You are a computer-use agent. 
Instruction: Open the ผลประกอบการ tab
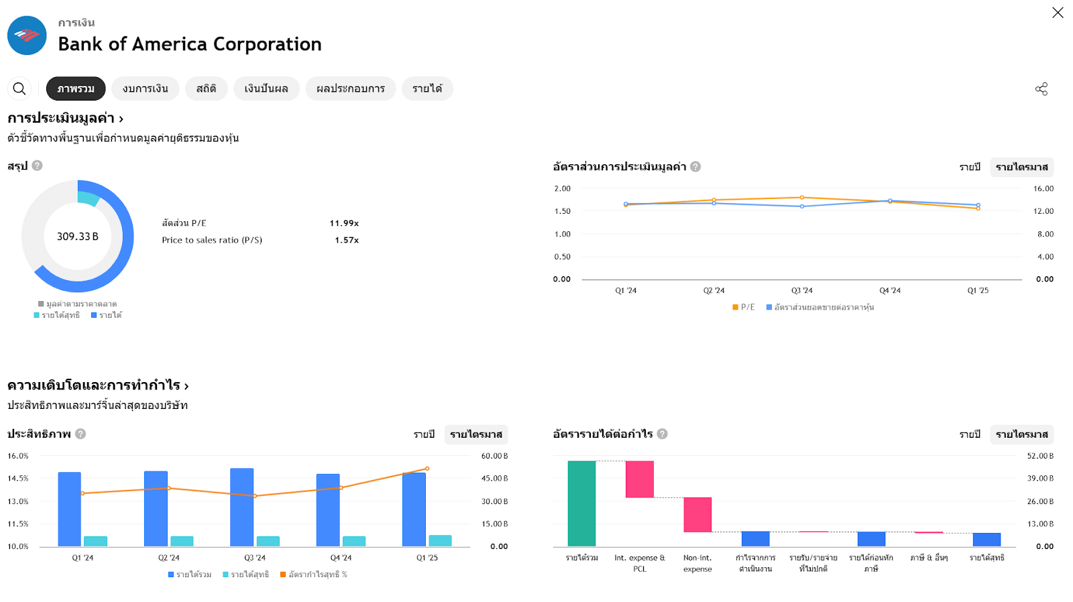tap(351, 88)
